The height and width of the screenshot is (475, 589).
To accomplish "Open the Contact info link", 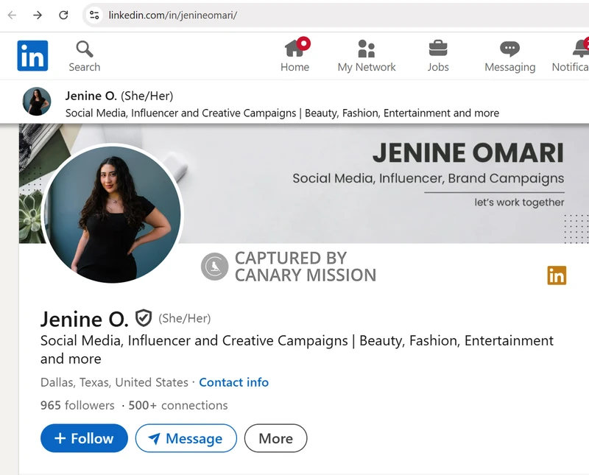I will click(x=233, y=382).
